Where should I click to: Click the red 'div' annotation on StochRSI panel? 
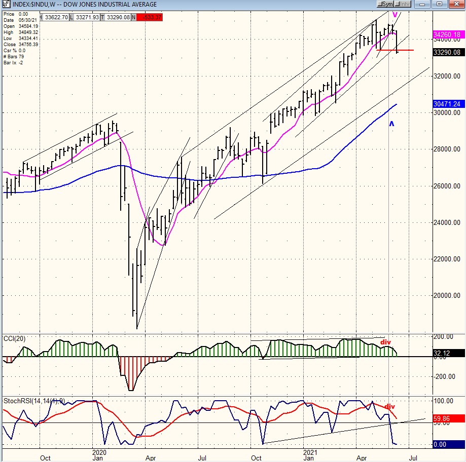[390, 406]
